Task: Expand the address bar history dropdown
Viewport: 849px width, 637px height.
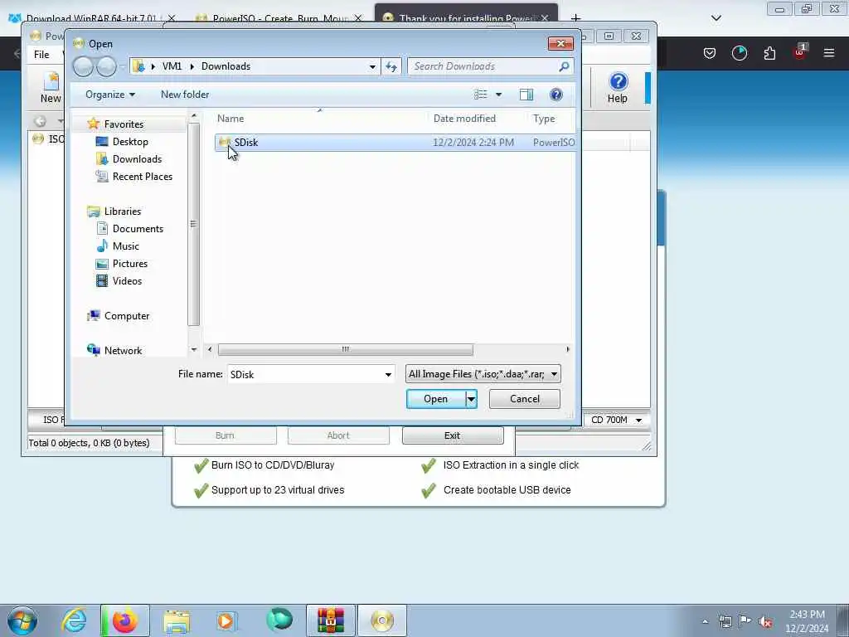Action: [372, 66]
